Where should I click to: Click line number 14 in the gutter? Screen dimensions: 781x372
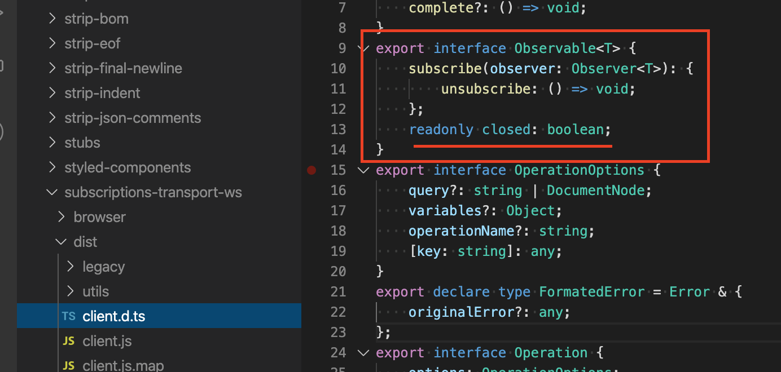click(338, 149)
